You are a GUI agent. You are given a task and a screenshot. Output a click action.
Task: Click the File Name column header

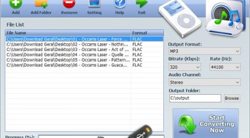(x=68, y=33)
